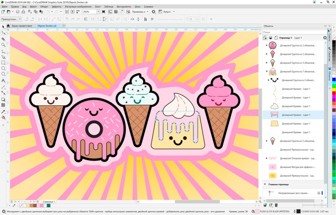
Task: Toggle the closed curve button in the property bar
Action: tap(105, 19)
